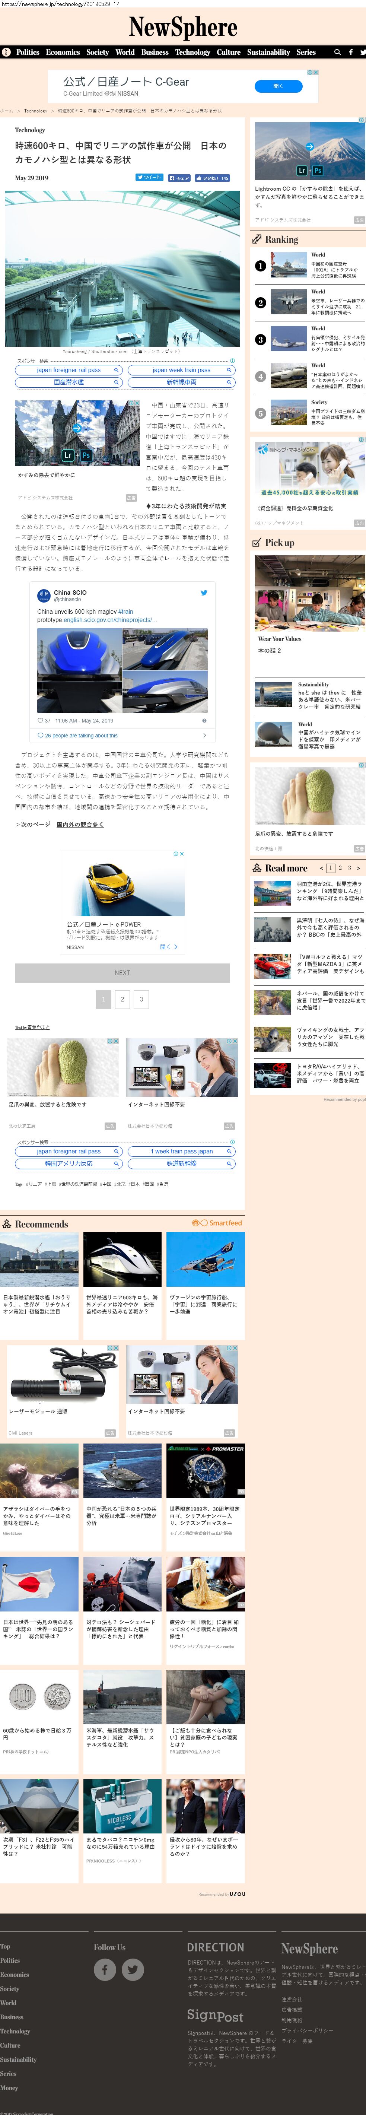Viewport: 366px width, 2115px height.
Task: Open the main maglev train article image
Action: click(122, 269)
